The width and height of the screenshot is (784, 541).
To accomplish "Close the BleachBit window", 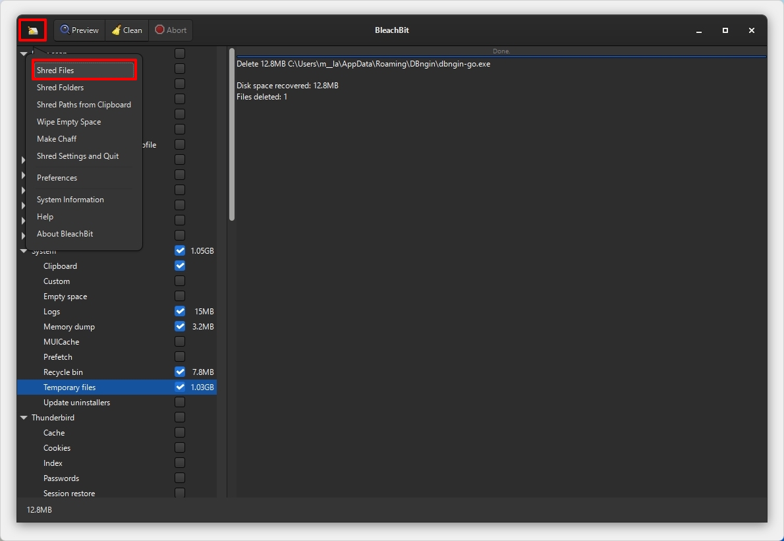I will click(752, 30).
